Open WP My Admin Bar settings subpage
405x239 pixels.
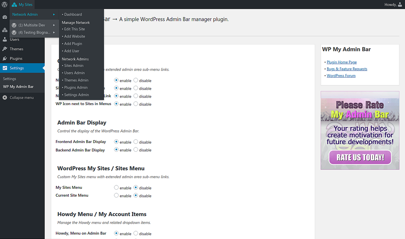pyautogui.click(x=18, y=87)
